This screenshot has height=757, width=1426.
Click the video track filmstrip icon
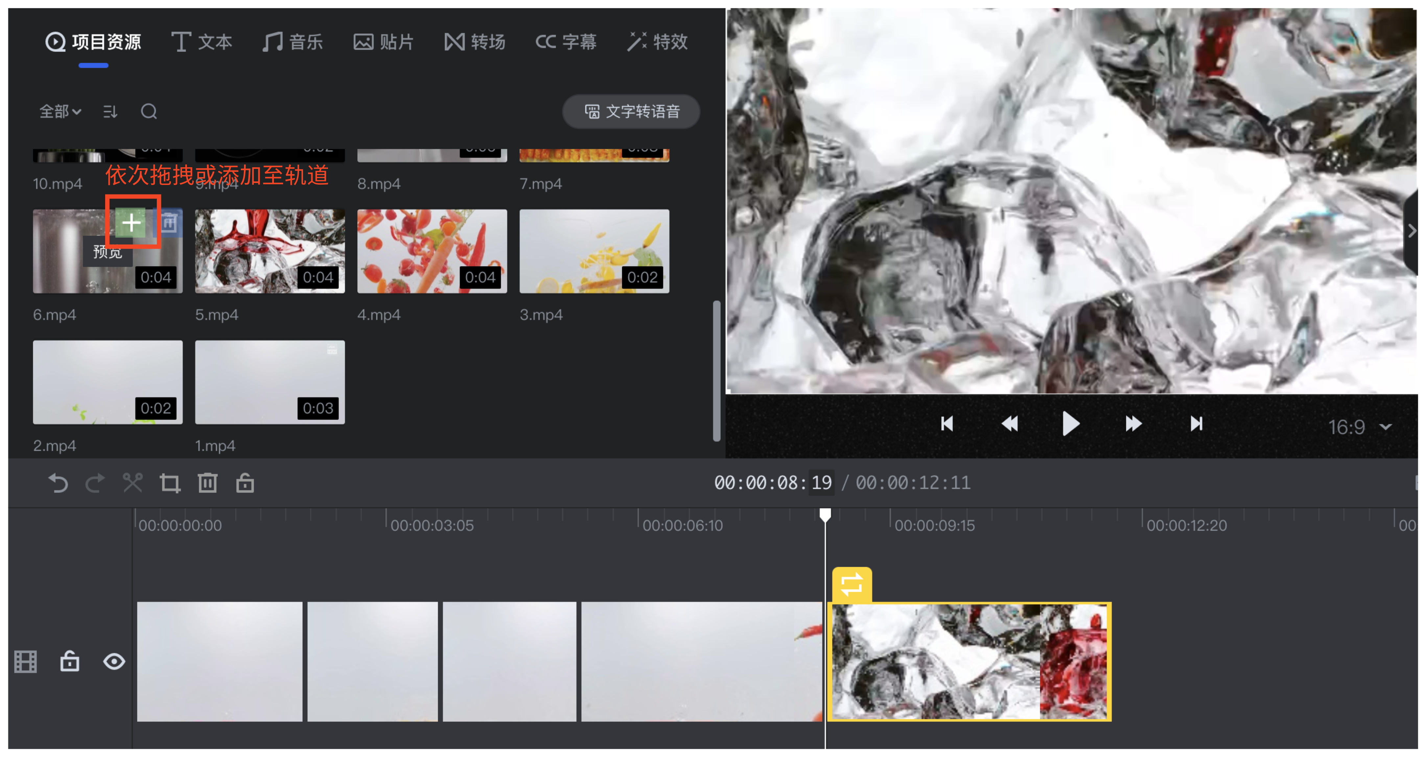click(x=25, y=662)
